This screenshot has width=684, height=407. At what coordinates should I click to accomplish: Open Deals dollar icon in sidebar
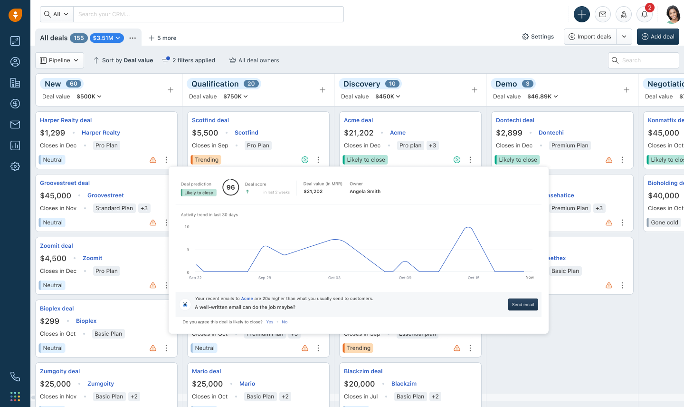point(15,104)
